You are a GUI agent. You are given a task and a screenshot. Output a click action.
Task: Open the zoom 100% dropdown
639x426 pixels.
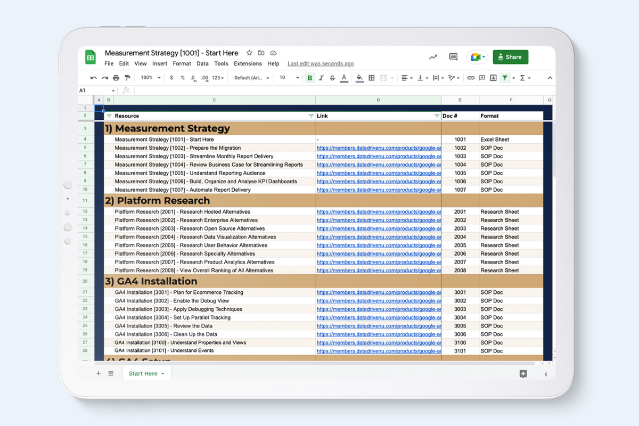149,78
